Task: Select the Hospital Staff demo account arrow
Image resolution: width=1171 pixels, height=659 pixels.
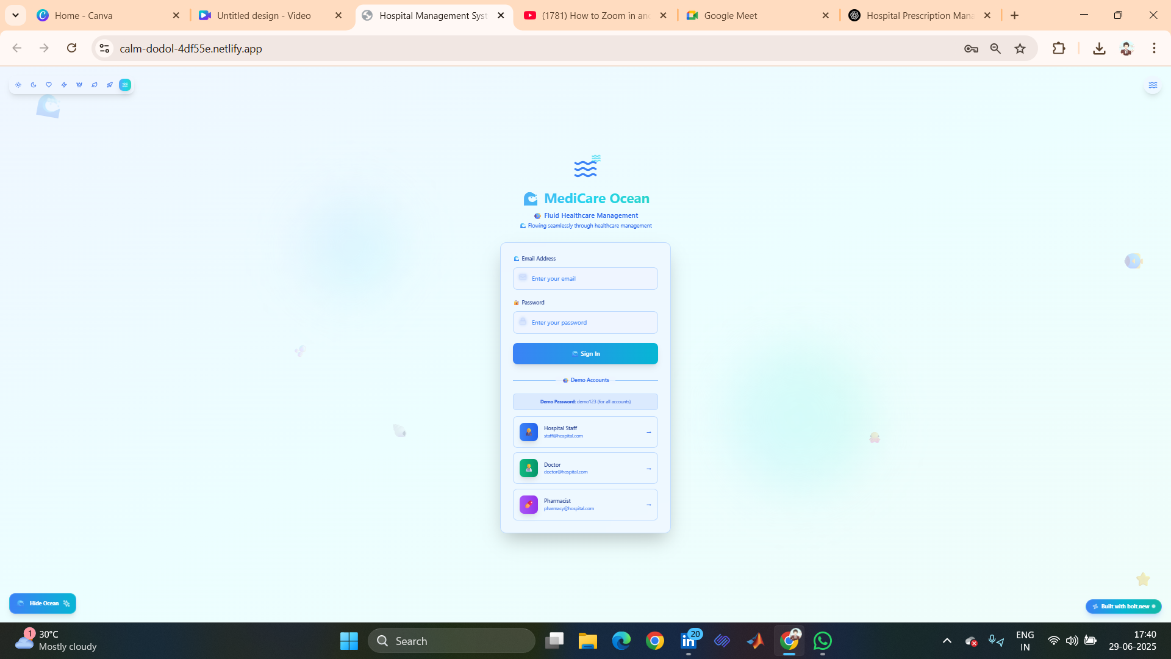Action: tap(648, 432)
